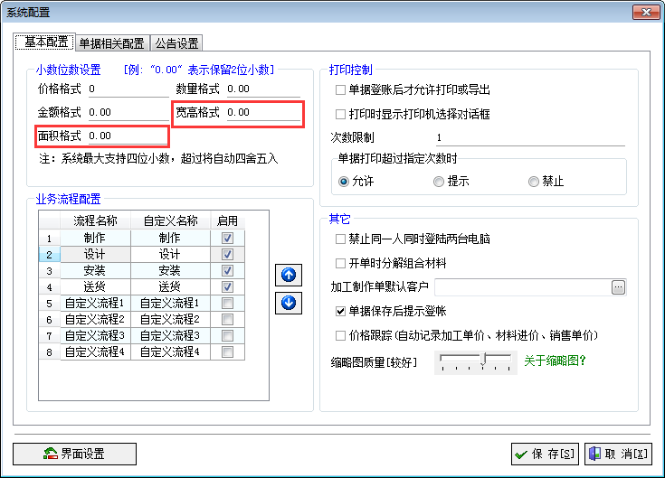This screenshot has width=665, height=478.
Task: Enable 单据登账后才允许打印或导出 checkbox
Action: 340,90
